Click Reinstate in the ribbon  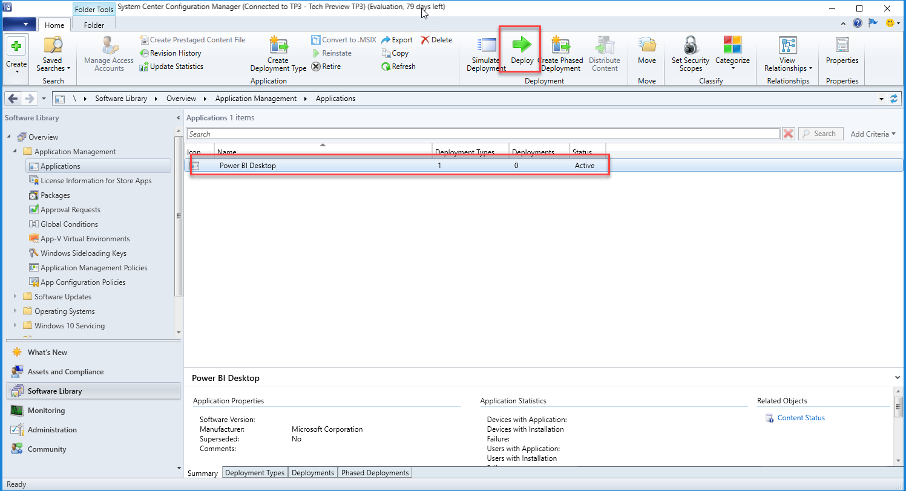[332, 53]
